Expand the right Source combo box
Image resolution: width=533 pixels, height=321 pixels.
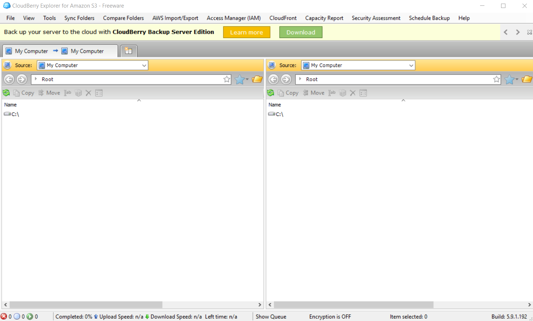tap(411, 65)
